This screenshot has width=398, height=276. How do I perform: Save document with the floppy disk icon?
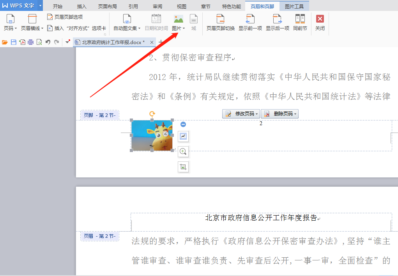click(14, 42)
